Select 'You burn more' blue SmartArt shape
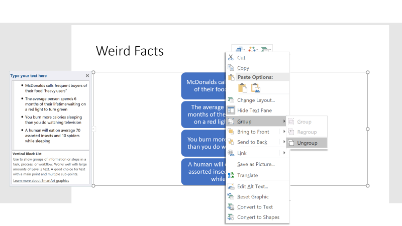402x226 pixels. tap(203, 143)
